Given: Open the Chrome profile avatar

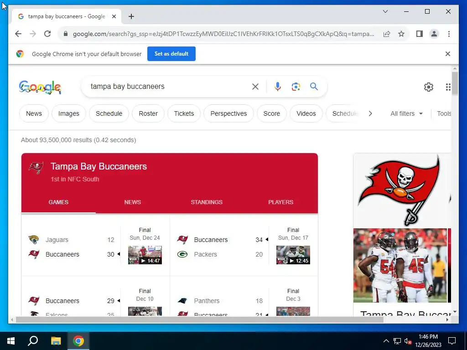Looking at the screenshot, I should point(434,34).
